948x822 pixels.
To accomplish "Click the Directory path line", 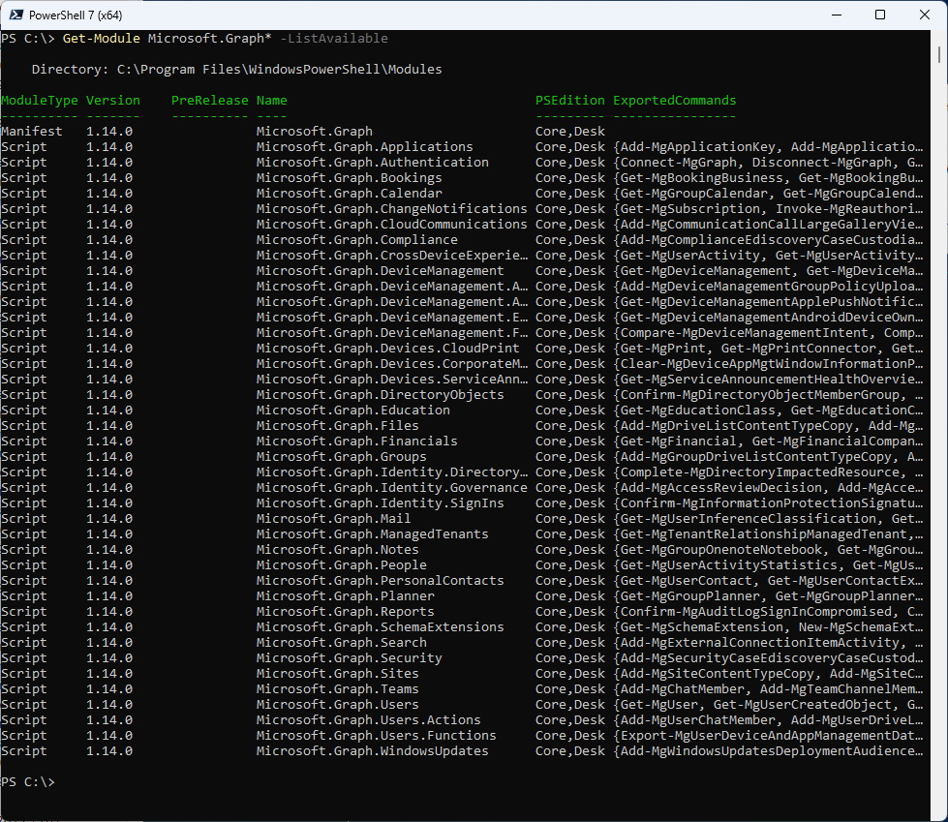I will click(x=236, y=70).
